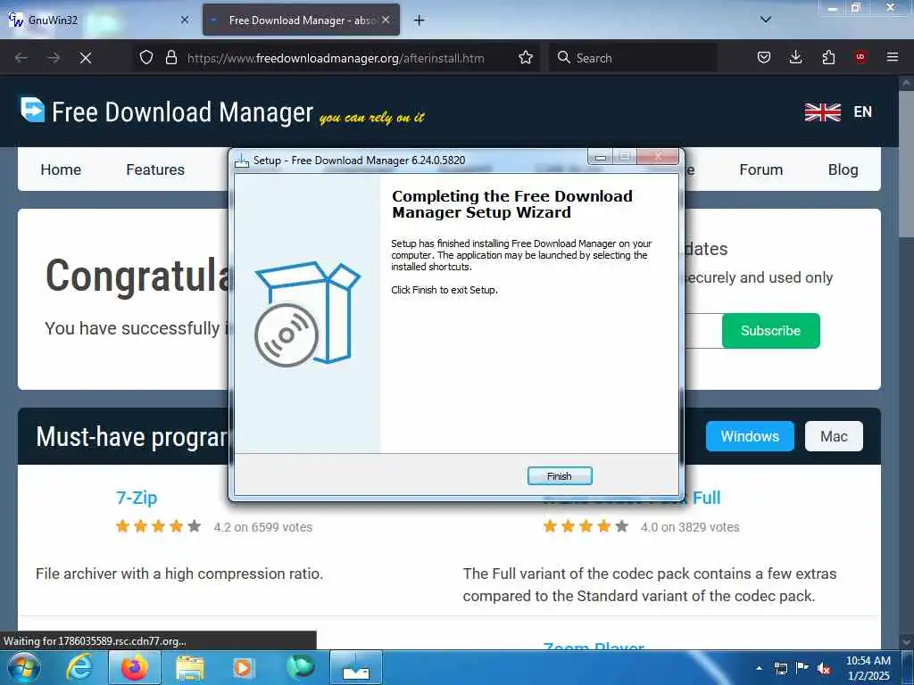Open Windows Explorer from the taskbar
The height and width of the screenshot is (685, 914).
pyautogui.click(x=189, y=667)
